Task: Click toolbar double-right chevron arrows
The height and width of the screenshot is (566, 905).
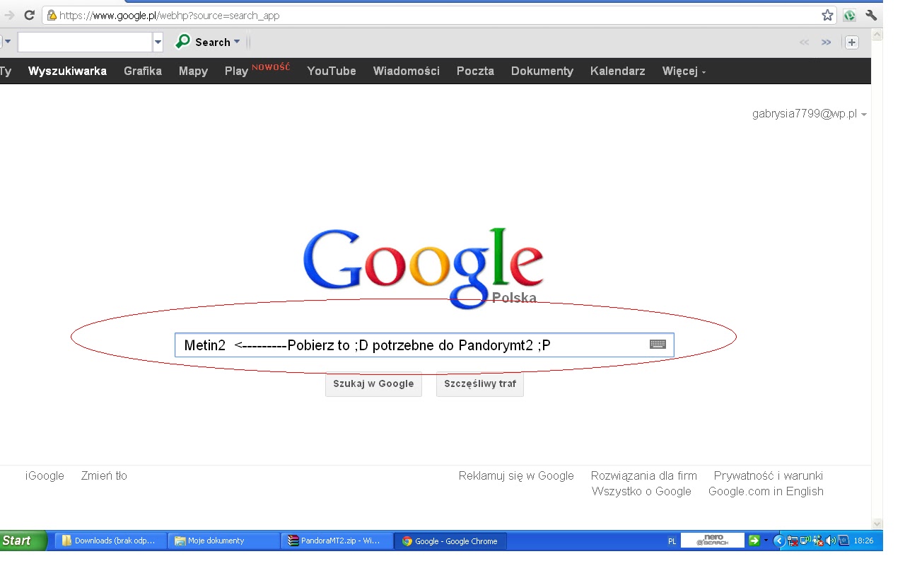Action: pyautogui.click(x=826, y=42)
